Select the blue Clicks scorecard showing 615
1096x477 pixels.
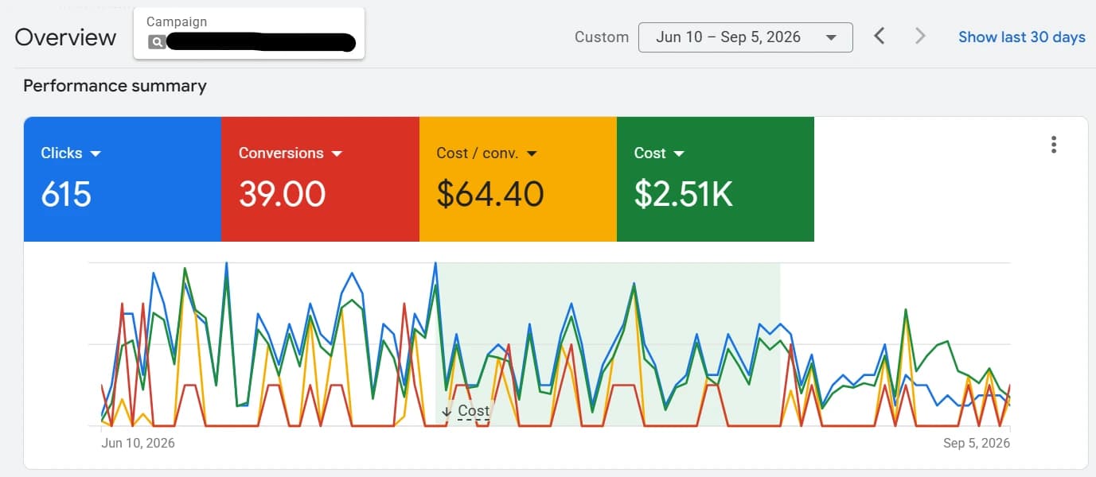tap(123, 179)
